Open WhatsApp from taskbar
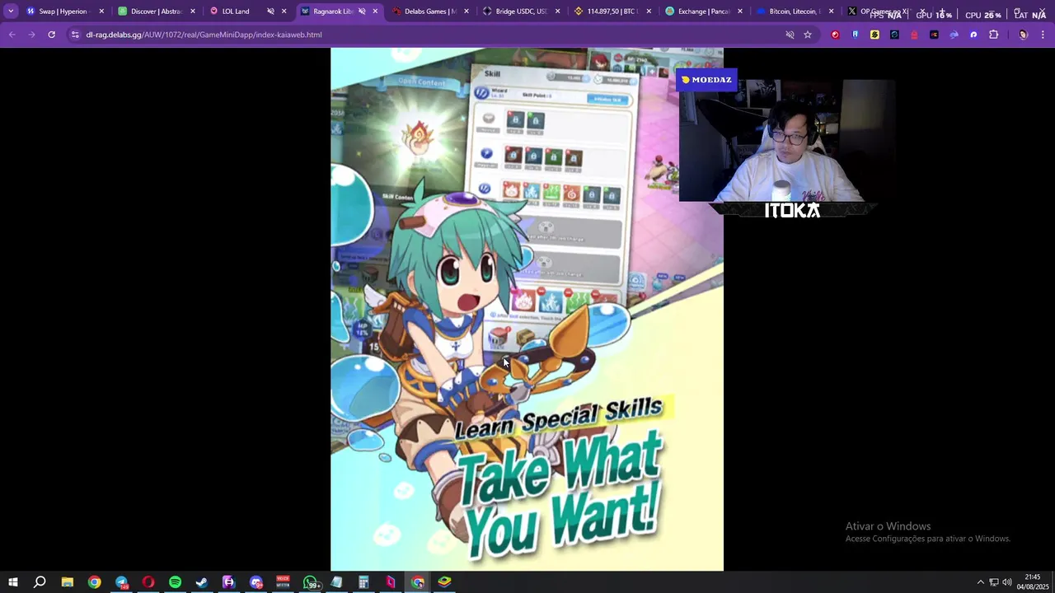 [311, 582]
